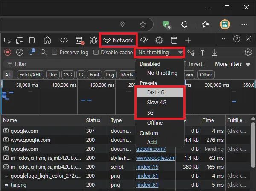
Task: Enable the Preserve log checkbox
Action: click(x=54, y=52)
